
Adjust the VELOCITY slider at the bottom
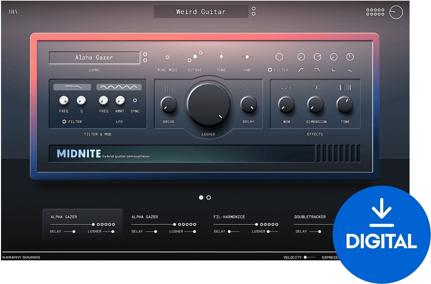pyautogui.click(x=306, y=257)
